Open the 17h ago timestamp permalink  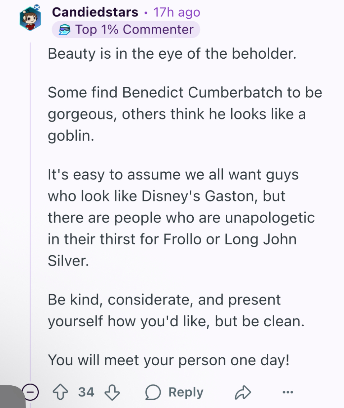[177, 12]
